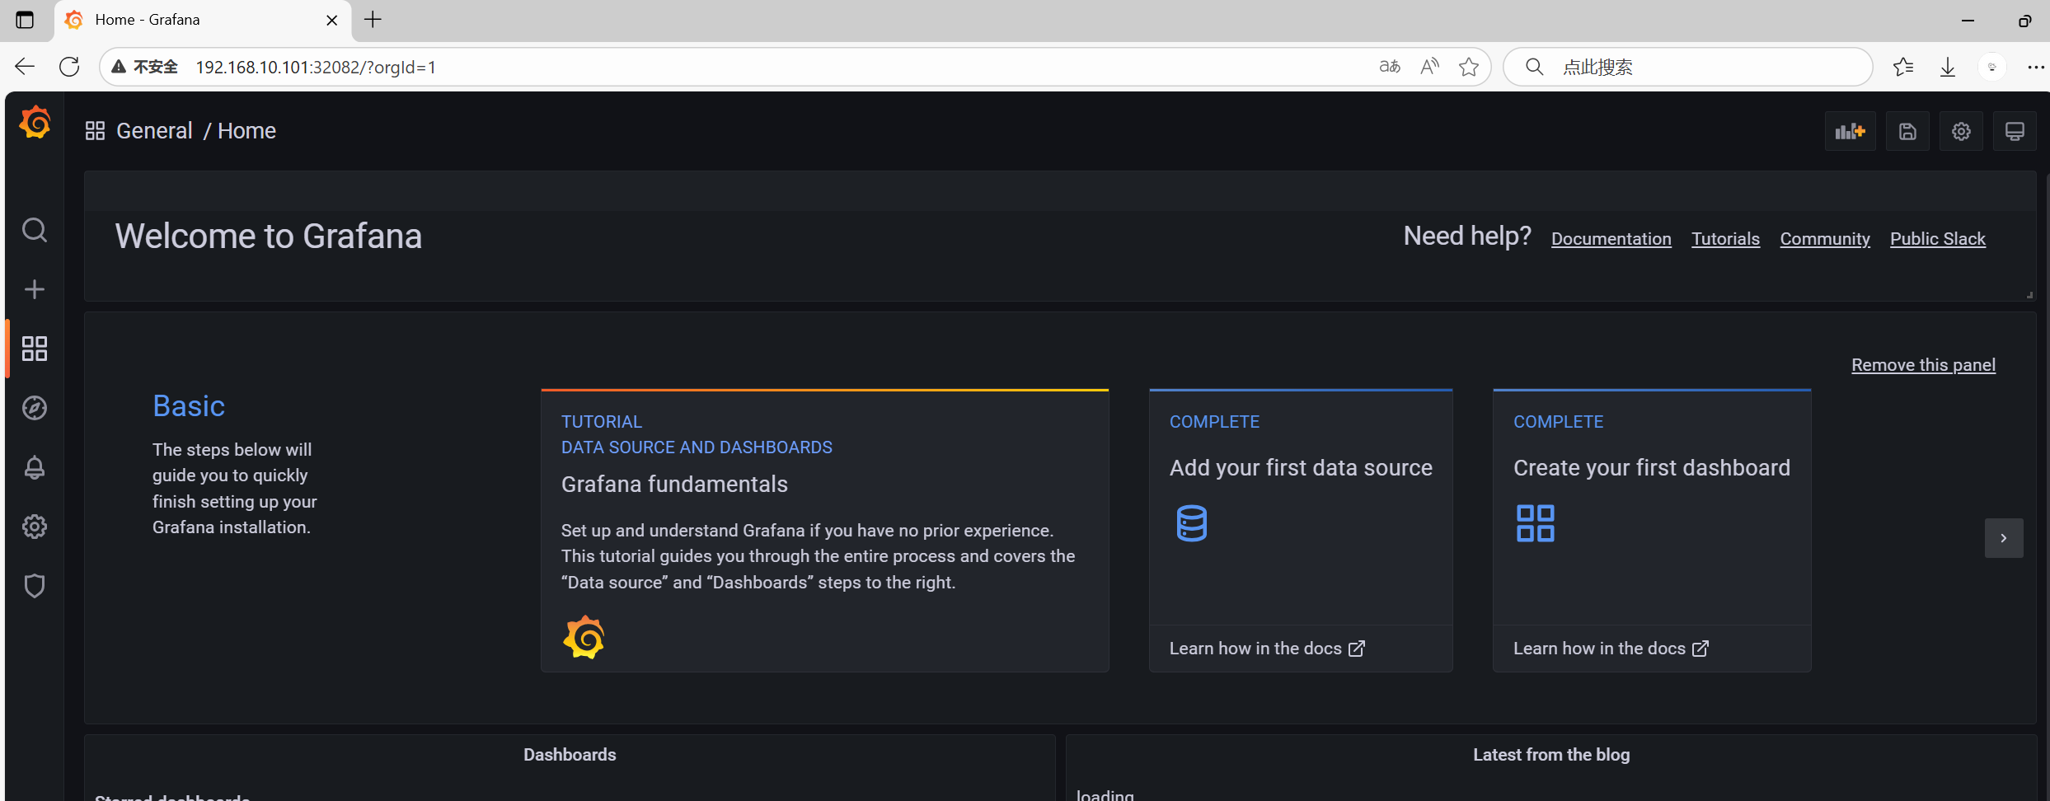2050x801 pixels.
Task: Click the Grafana logo in sidebar
Action: coord(35,123)
